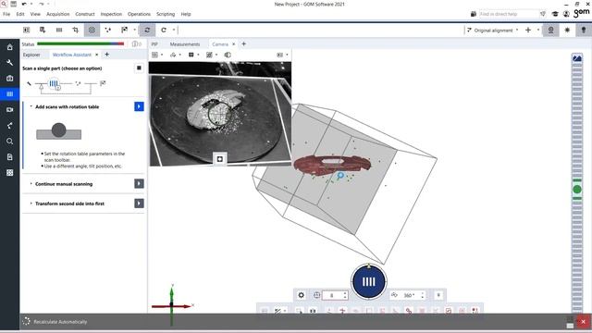Open the video camera workspace in sidebar
592x333 pixels.
[10, 109]
